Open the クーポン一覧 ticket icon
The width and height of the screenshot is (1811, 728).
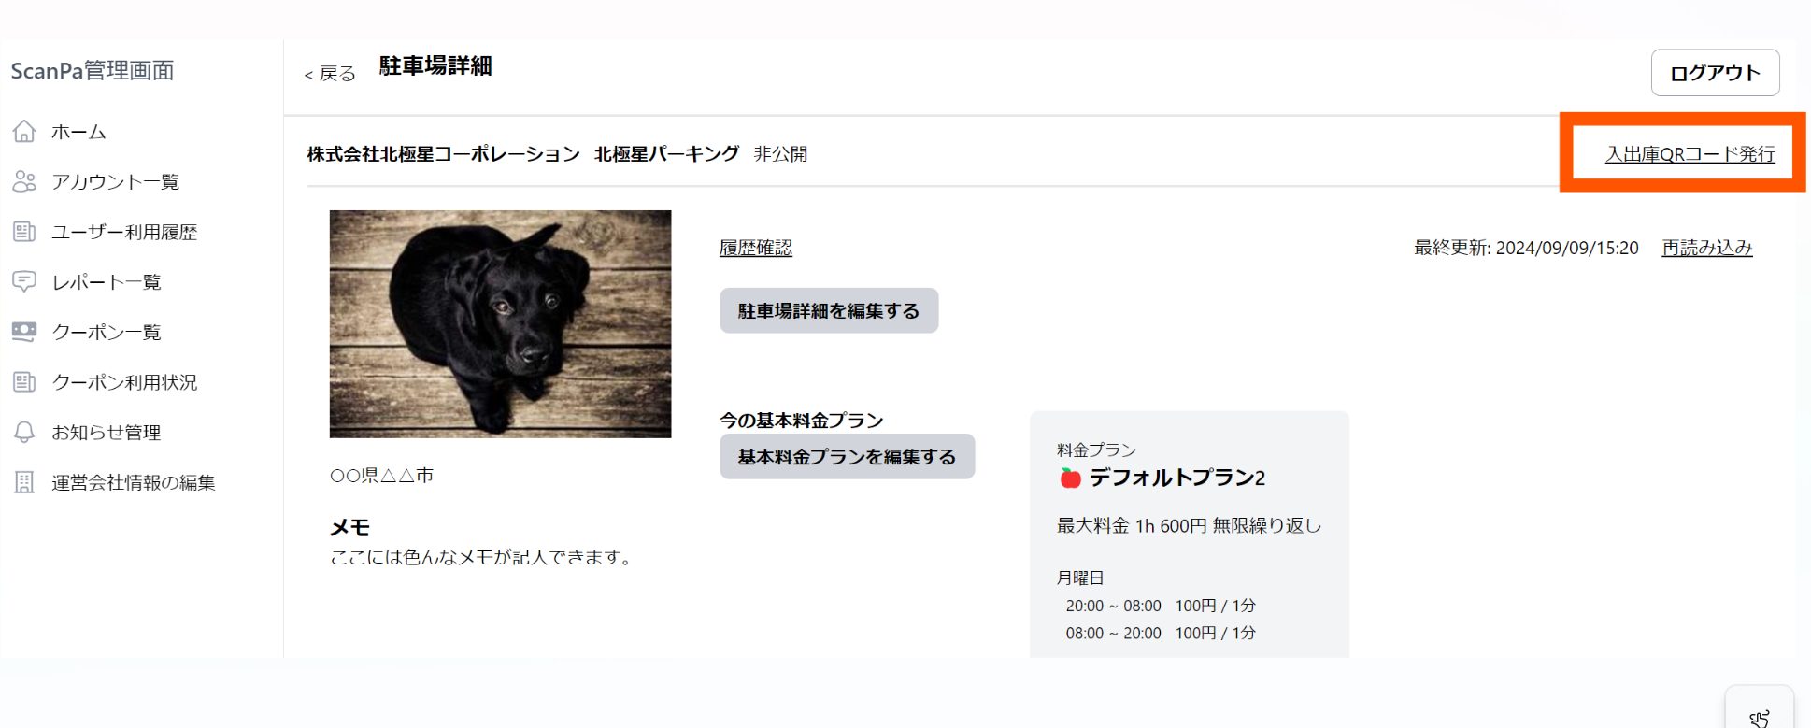pos(24,332)
